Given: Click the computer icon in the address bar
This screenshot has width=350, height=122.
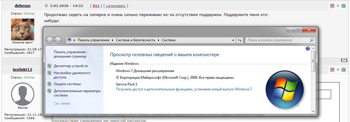Looking at the screenshot, I should pos(70,40).
